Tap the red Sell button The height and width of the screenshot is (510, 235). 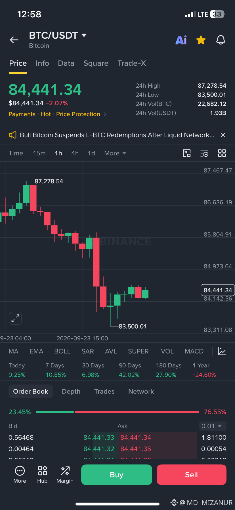192,475
